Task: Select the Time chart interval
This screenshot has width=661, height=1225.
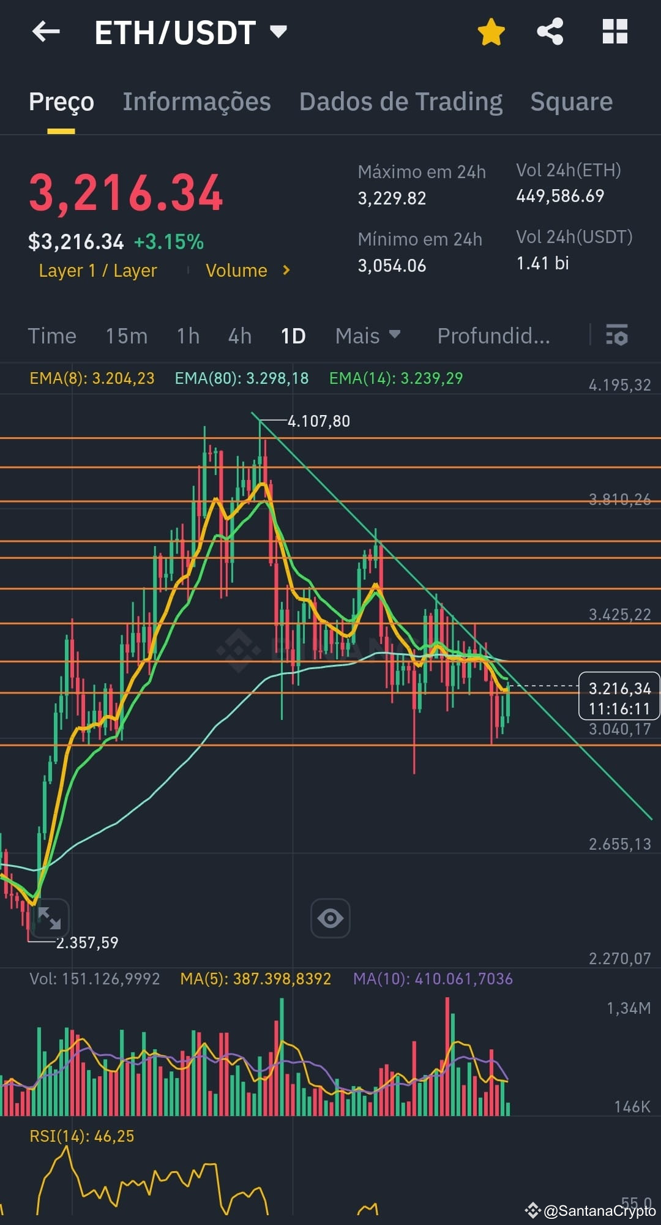Action: coord(52,336)
